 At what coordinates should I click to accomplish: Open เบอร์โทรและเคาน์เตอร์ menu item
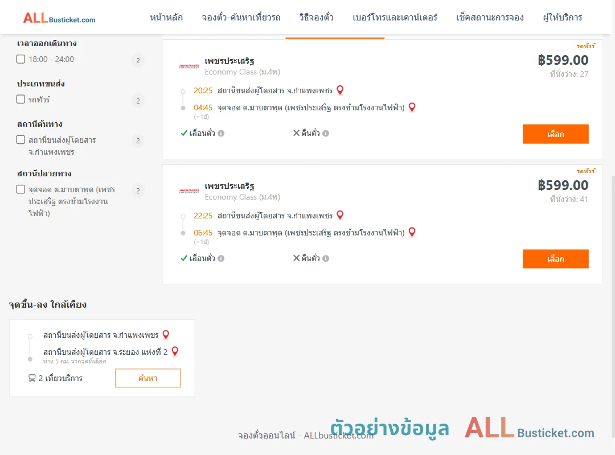(x=395, y=18)
